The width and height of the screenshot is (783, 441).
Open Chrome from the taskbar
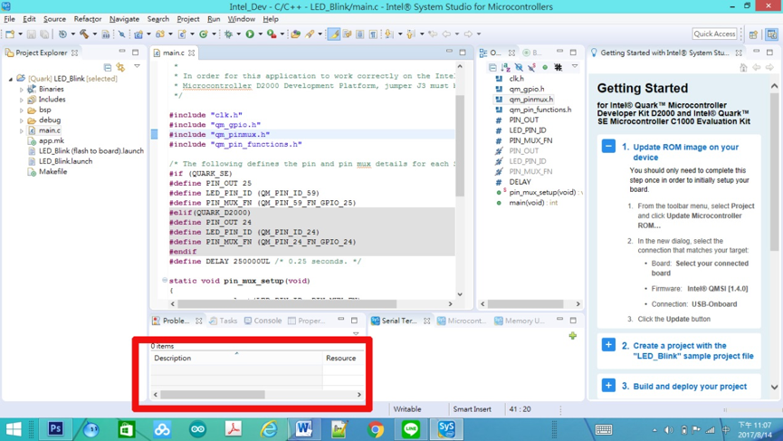(376, 428)
